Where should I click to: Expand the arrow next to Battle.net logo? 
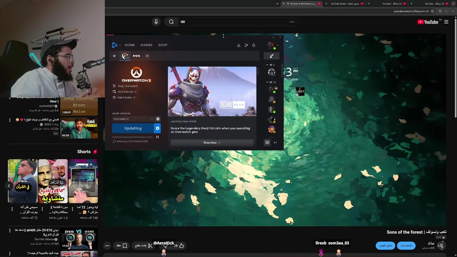pos(120,45)
